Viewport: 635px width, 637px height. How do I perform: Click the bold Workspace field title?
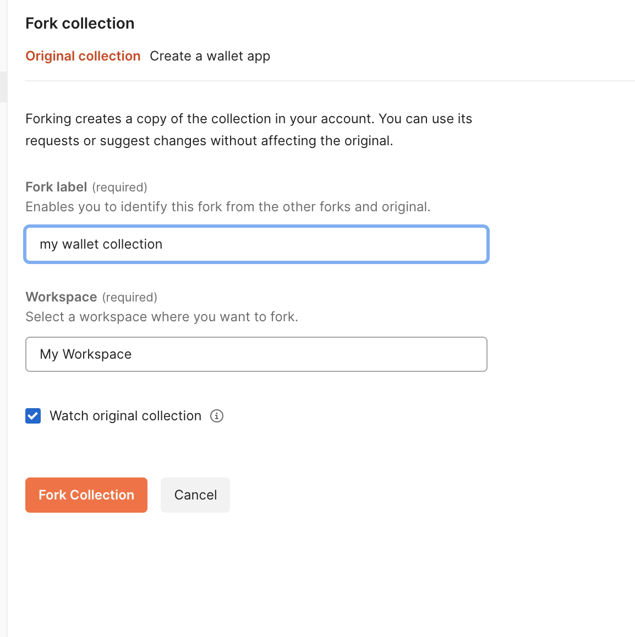tap(61, 297)
